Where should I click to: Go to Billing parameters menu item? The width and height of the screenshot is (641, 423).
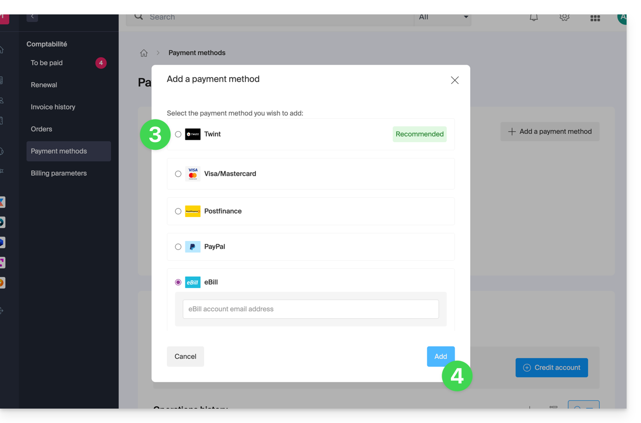(x=59, y=173)
